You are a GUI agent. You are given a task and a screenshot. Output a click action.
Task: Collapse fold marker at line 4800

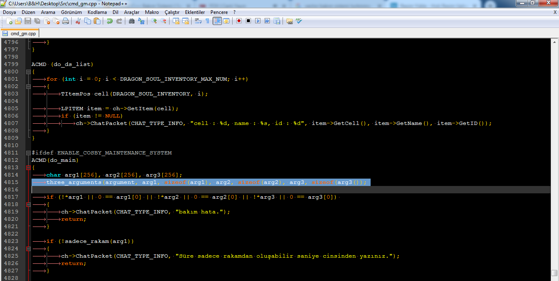click(x=28, y=72)
